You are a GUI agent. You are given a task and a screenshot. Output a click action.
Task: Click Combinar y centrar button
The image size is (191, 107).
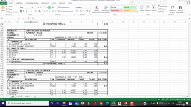click(x=65, y=11)
